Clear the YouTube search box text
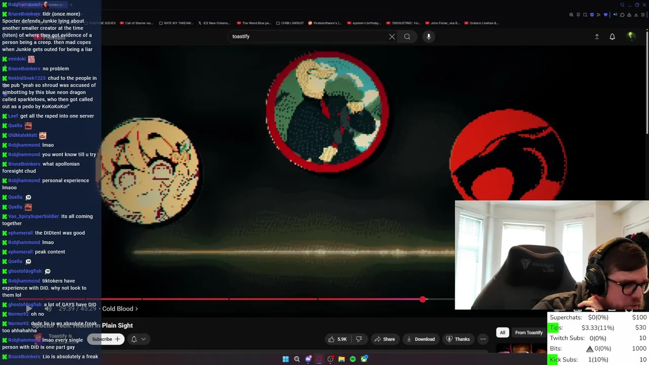 (x=392, y=36)
